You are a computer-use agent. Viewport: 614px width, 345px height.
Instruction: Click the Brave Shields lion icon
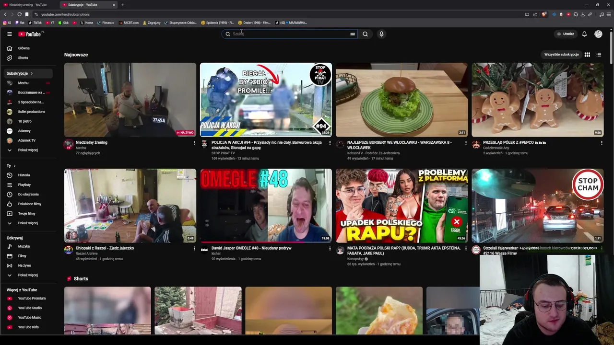[x=543, y=14]
